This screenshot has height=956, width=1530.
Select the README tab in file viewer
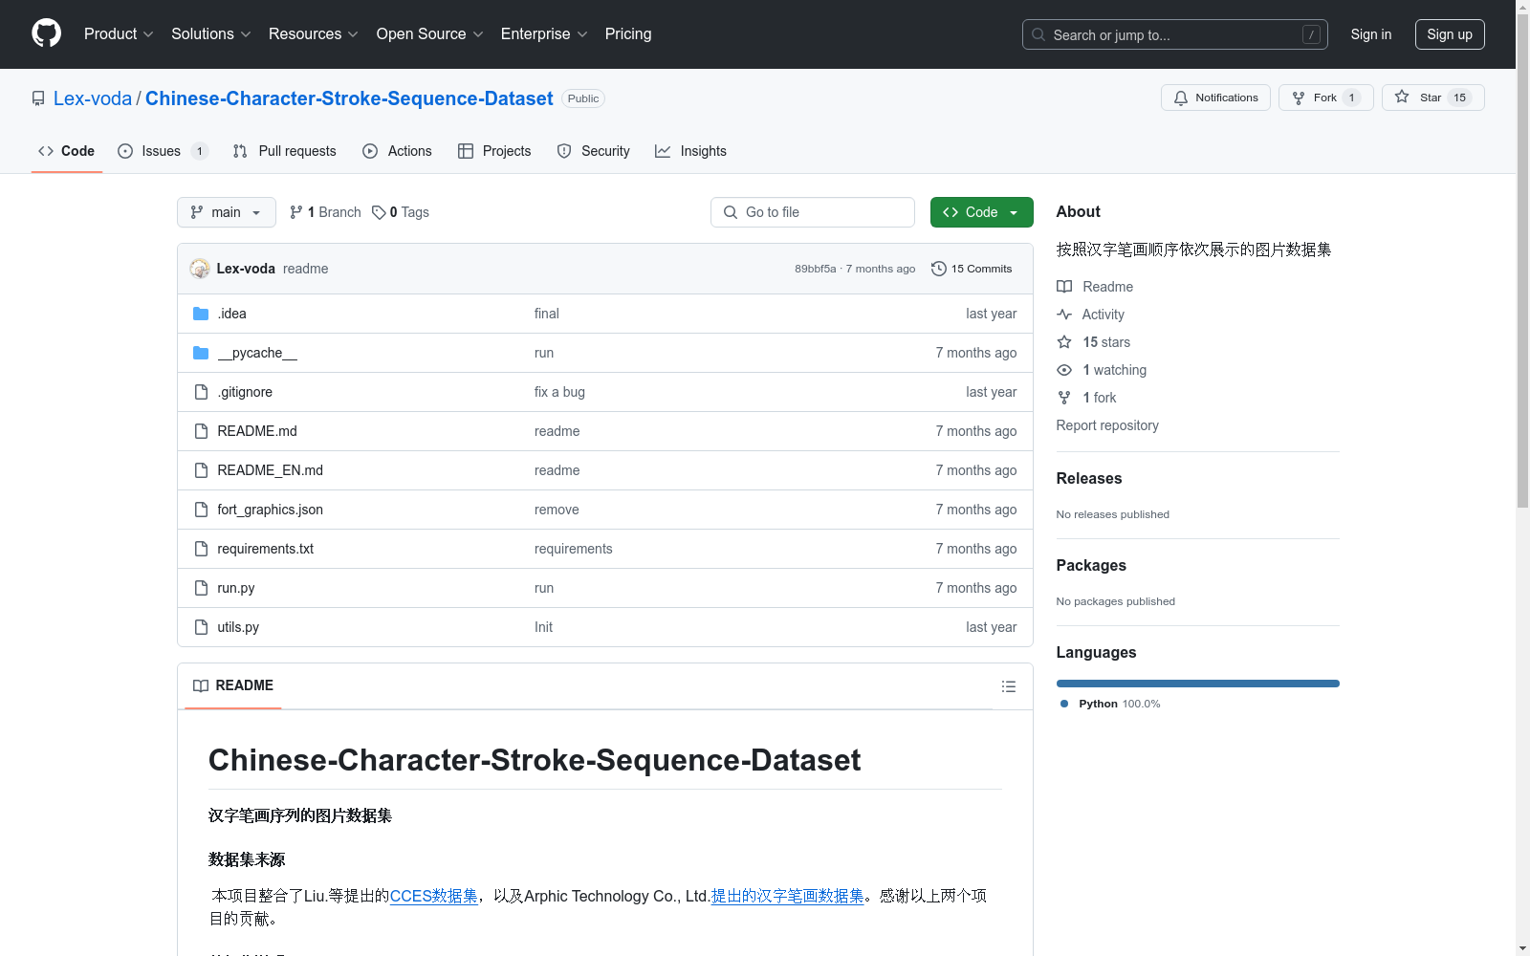point(233,685)
